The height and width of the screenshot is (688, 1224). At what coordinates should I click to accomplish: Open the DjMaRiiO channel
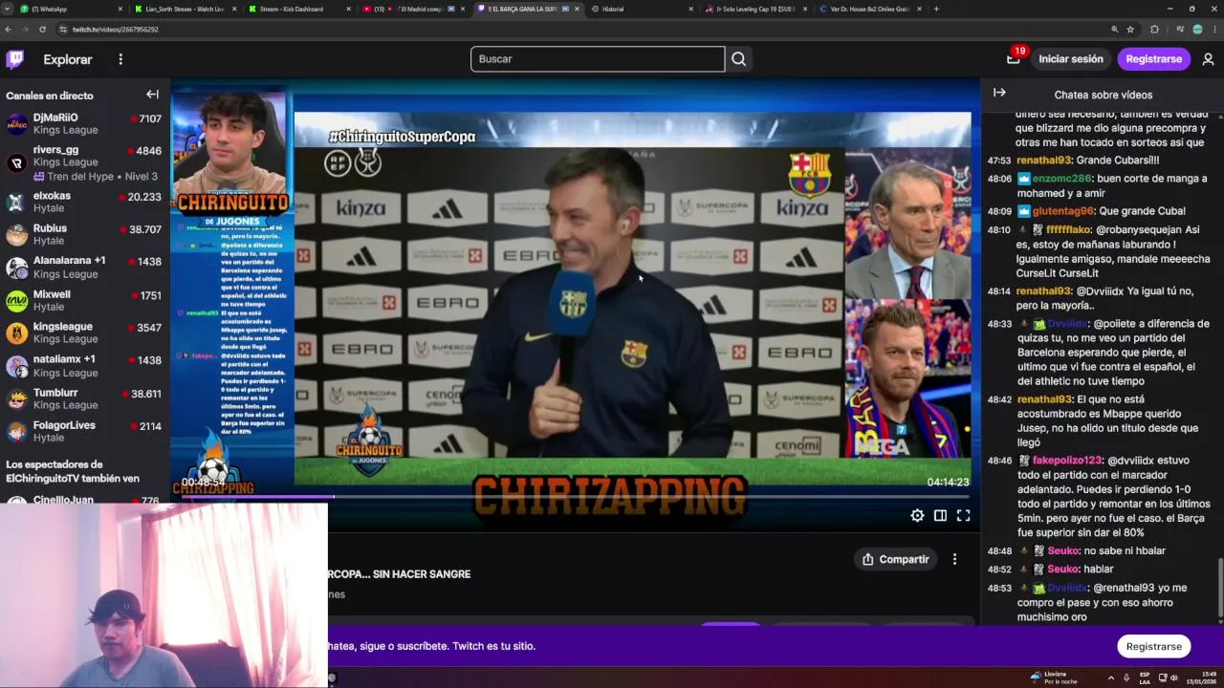coord(85,123)
